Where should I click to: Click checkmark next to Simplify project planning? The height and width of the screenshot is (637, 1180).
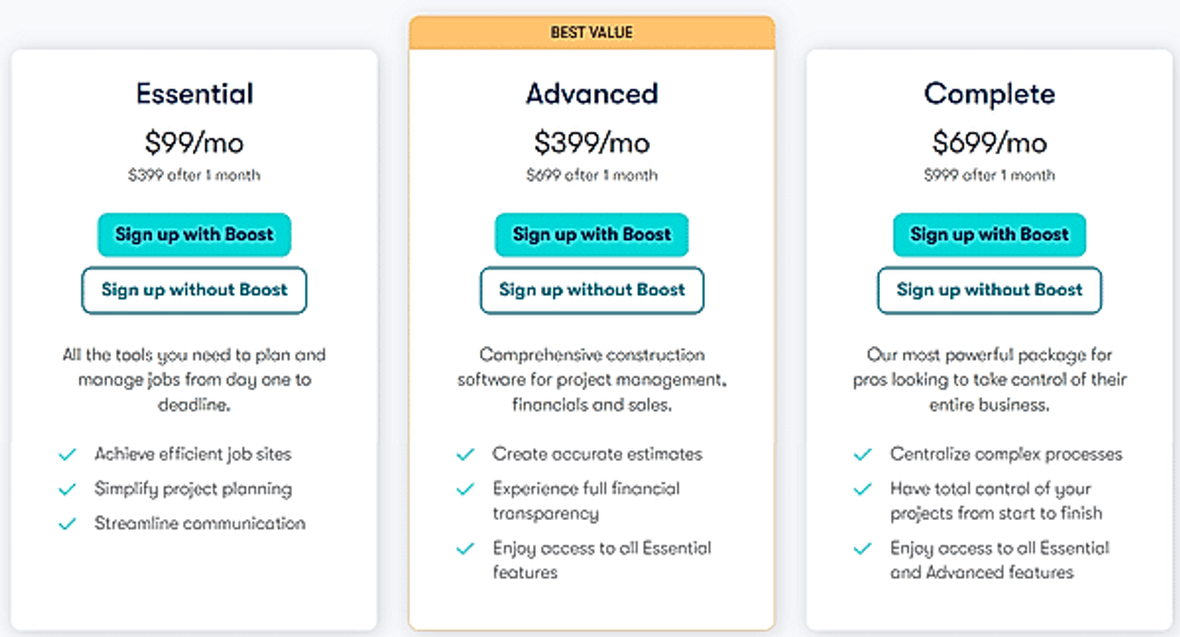(x=68, y=490)
